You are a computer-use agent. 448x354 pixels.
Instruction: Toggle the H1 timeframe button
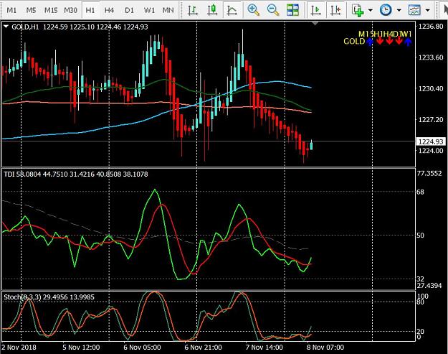pos(90,10)
